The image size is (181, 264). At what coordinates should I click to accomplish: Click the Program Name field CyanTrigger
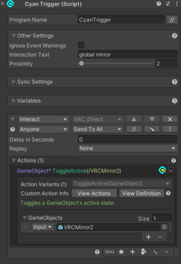pos(121,20)
